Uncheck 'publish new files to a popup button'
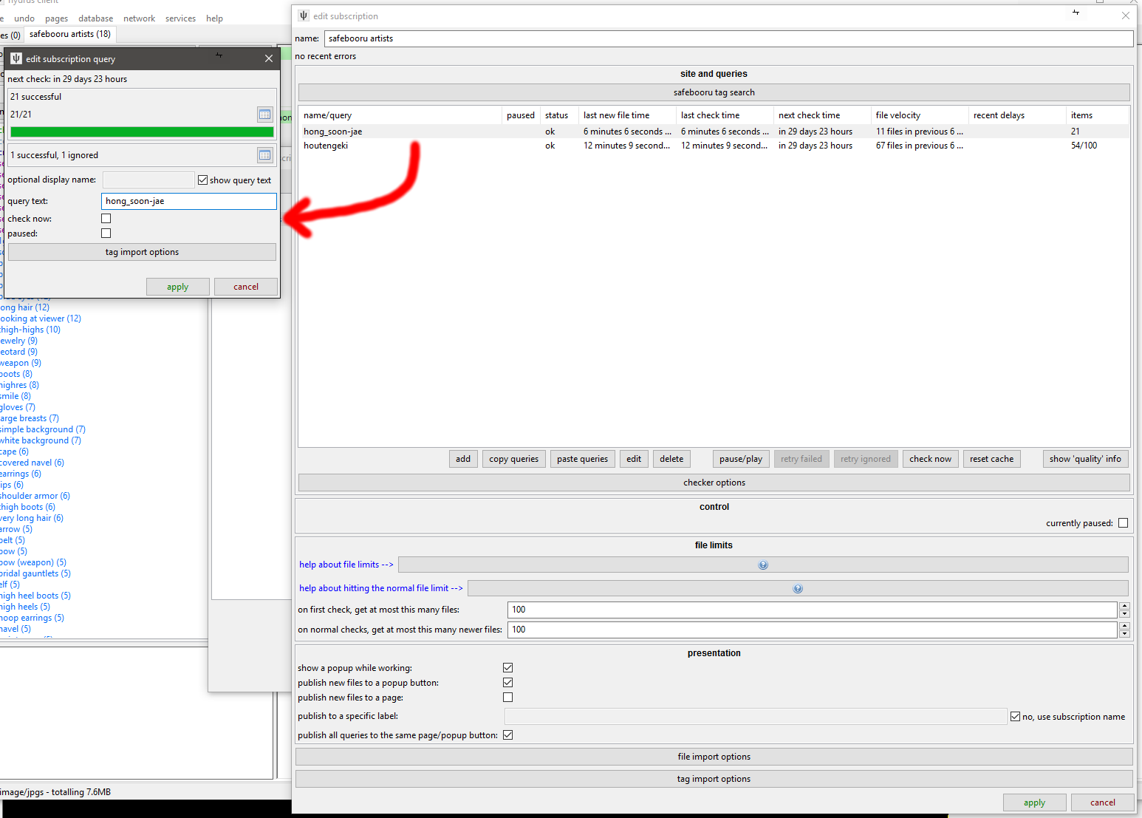The height and width of the screenshot is (818, 1142). [508, 683]
